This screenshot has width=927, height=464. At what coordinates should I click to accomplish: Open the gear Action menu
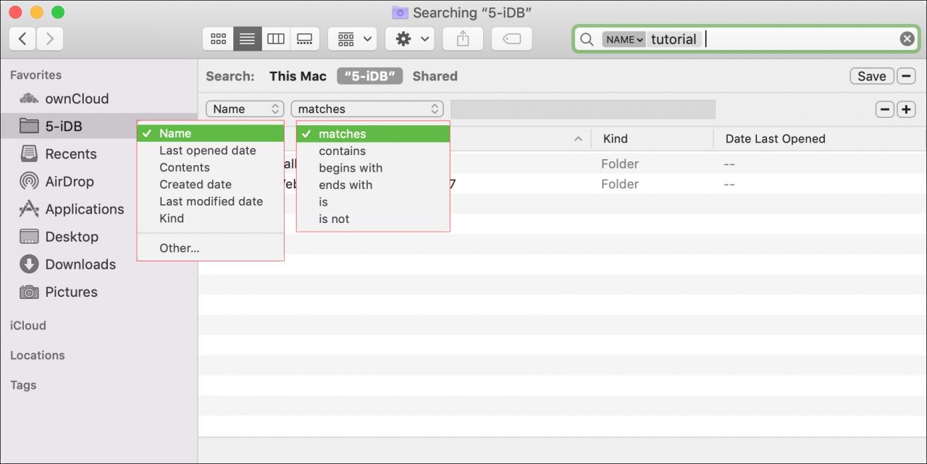click(410, 39)
